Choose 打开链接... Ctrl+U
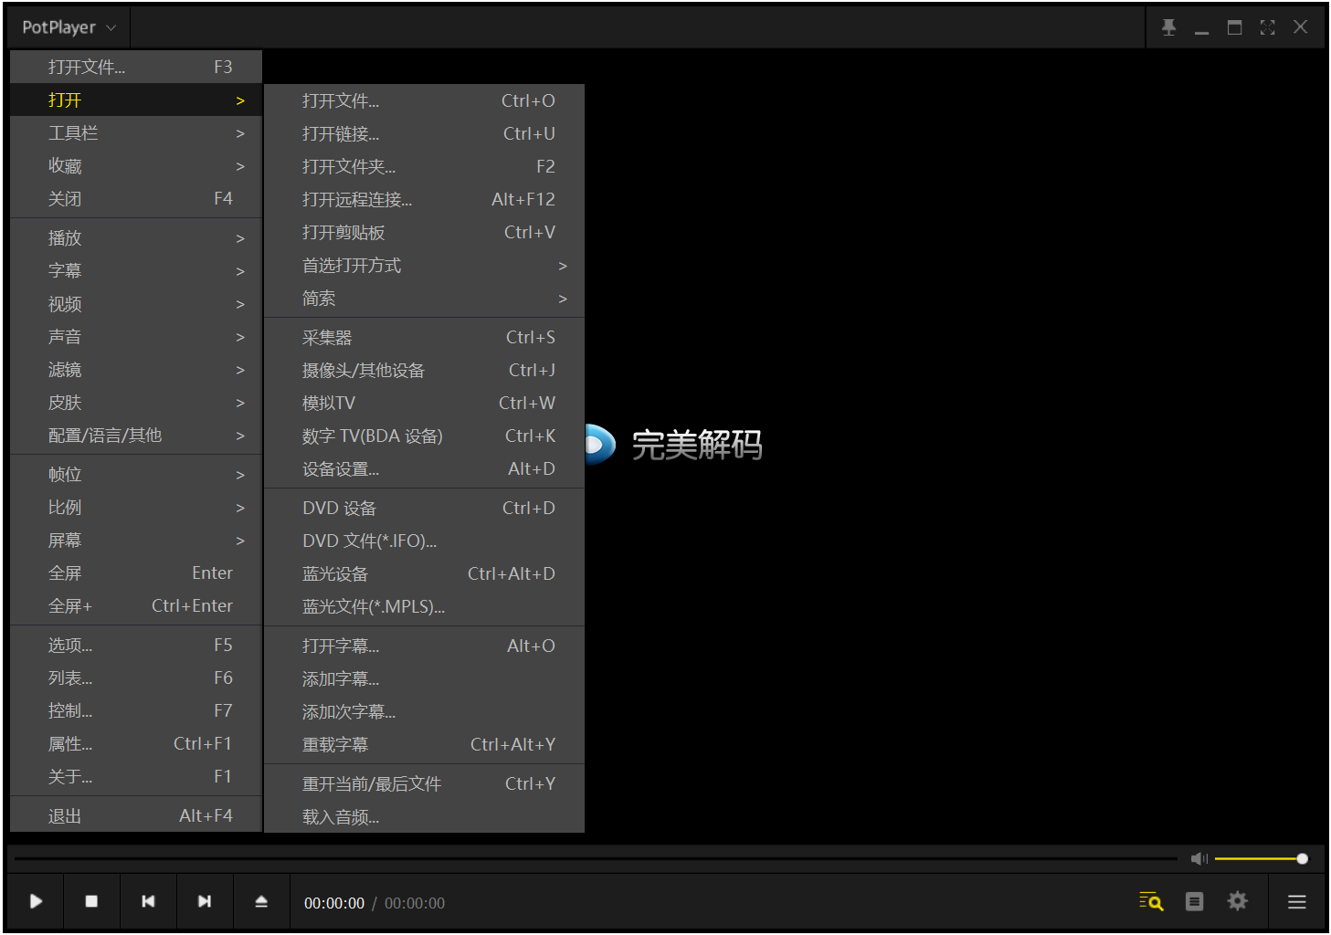1331x935 pixels. pos(424,134)
